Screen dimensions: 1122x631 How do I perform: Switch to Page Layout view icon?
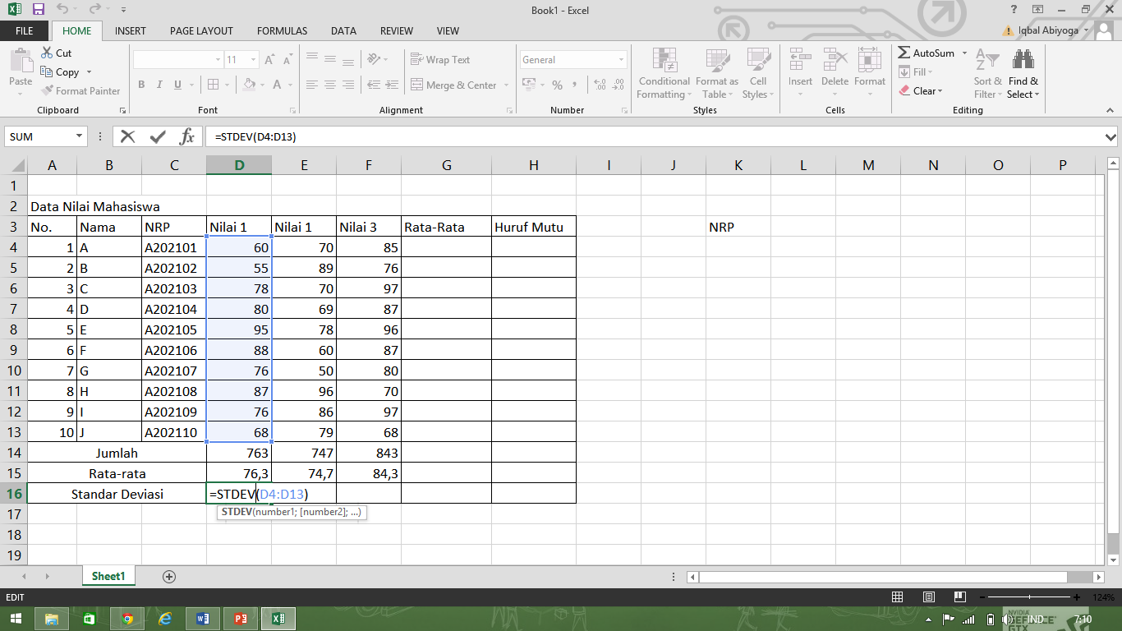tap(929, 597)
